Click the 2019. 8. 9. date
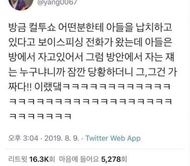This screenshot has width=190, height=166. 62,138
